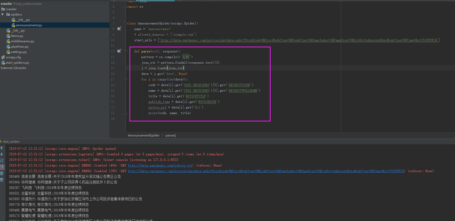The width and height of the screenshot is (455, 221).
Task: Click the start_urls URL string in editor
Action: coord(299,40)
